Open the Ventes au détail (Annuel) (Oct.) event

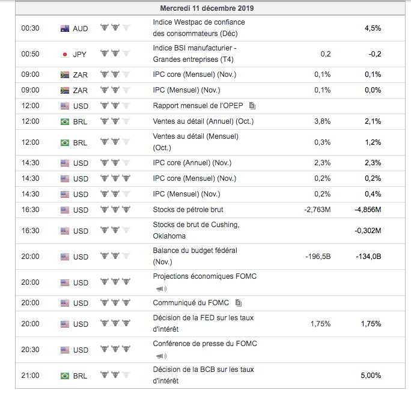pos(204,121)
